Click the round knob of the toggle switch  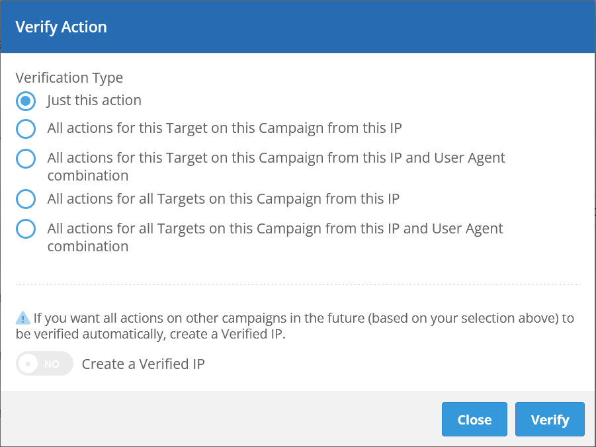click(x=29, y=364)
